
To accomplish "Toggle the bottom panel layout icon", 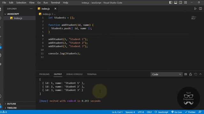I will coord(176,3).
